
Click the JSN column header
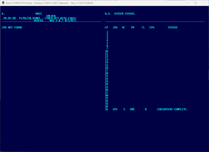coord(115,27)
